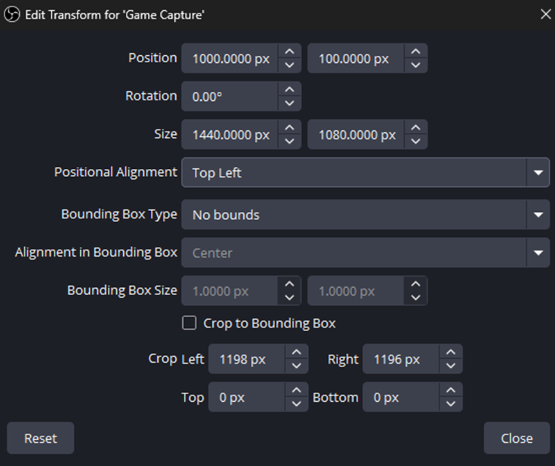Enable Crop to Bounding Box
The width and height of the screenshot is (555, 466).
point(189,323)
